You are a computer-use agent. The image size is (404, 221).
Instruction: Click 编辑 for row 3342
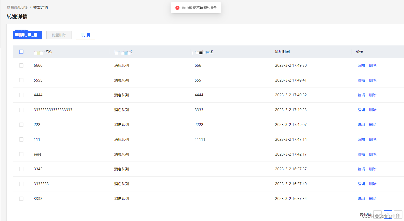tap(361, 169)
